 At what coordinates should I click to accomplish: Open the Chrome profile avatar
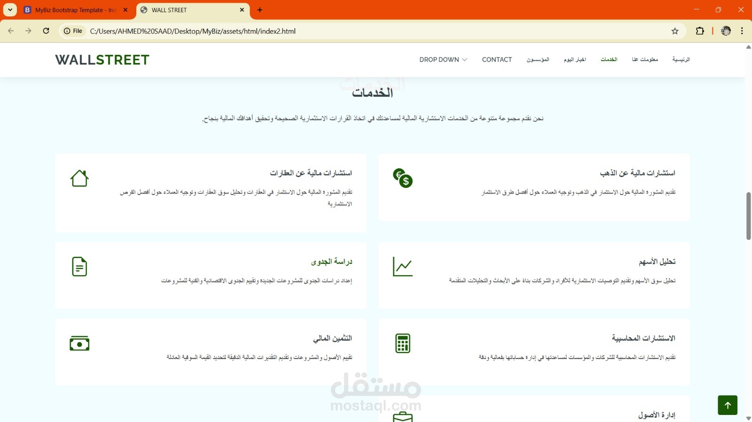point(726,31)
